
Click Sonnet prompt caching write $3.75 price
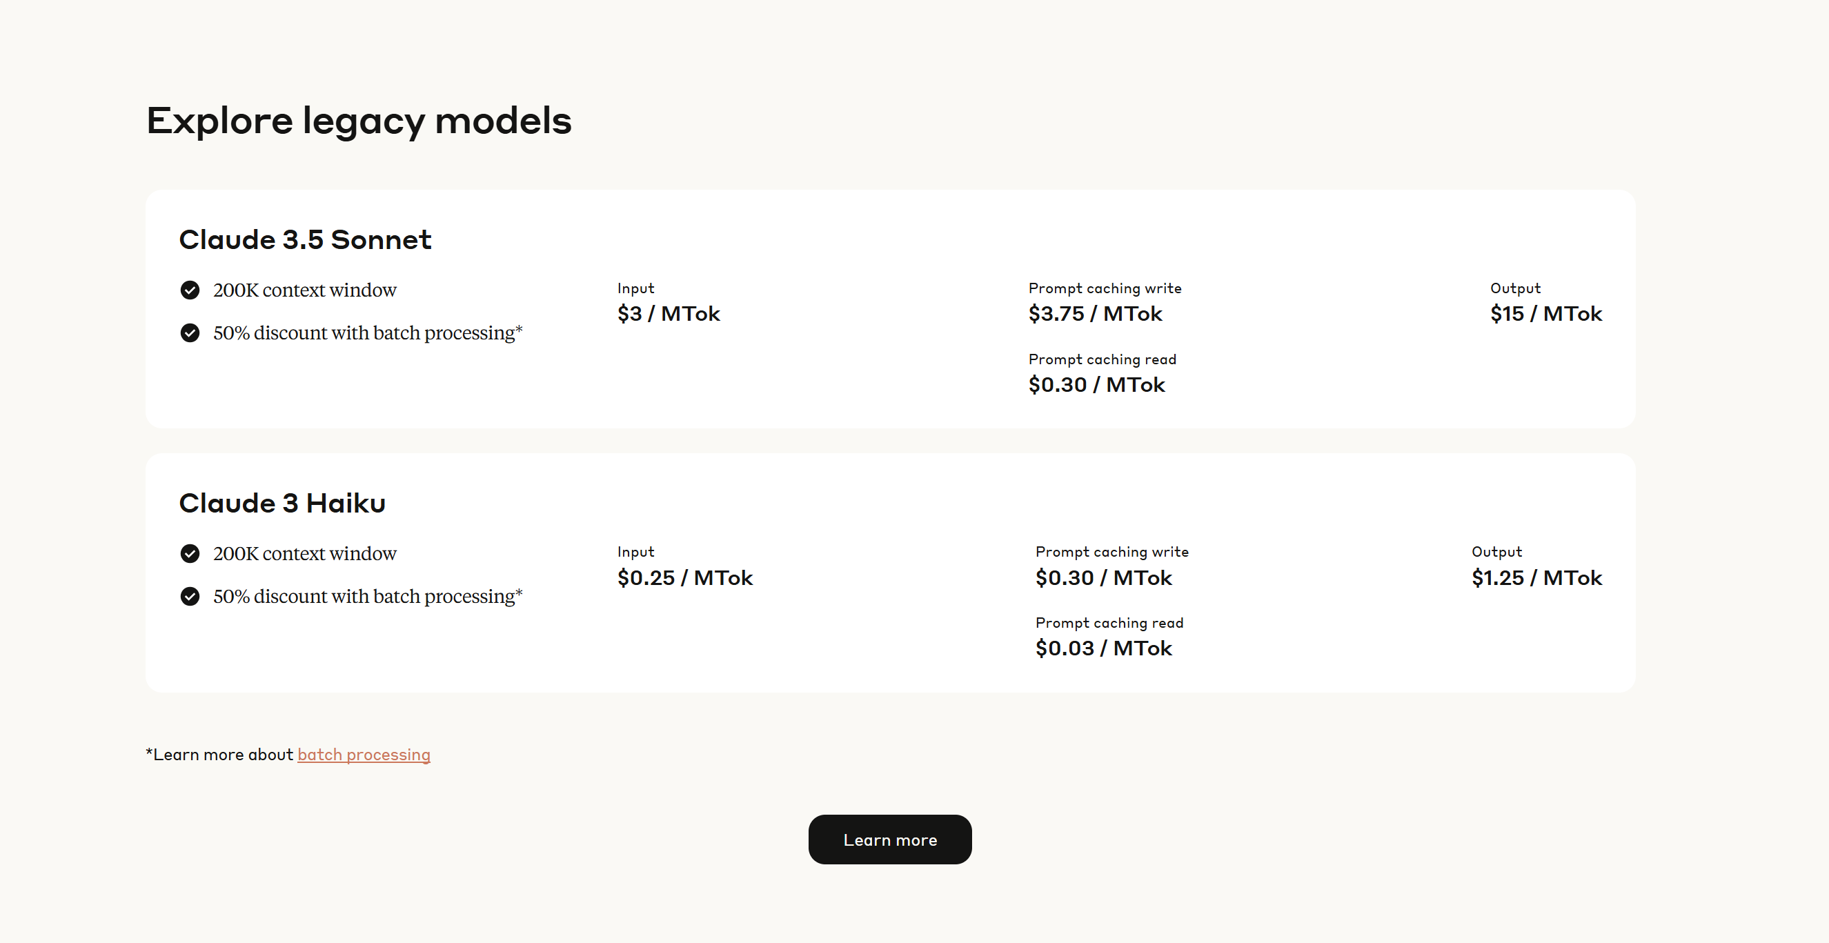[x=1095, y=313]
